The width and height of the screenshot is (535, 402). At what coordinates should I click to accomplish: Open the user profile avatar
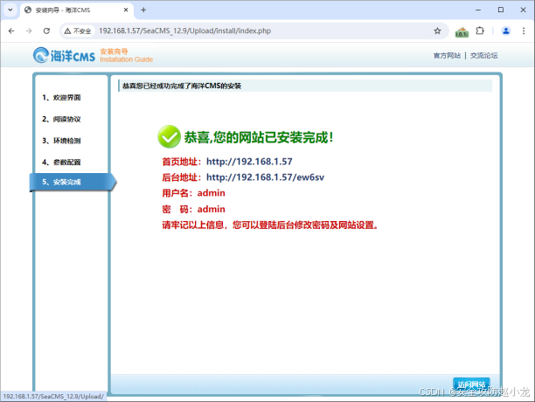[x=506, y=31]
